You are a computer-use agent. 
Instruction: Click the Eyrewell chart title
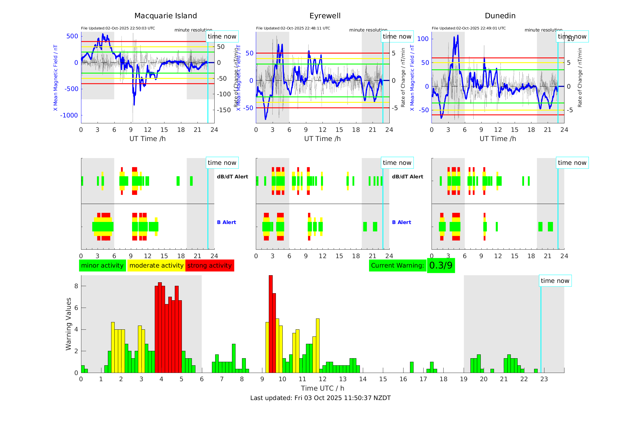point(325,16)
